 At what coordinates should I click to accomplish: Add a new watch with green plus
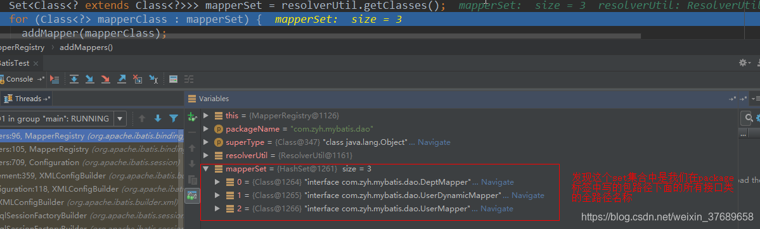point(193,116)
